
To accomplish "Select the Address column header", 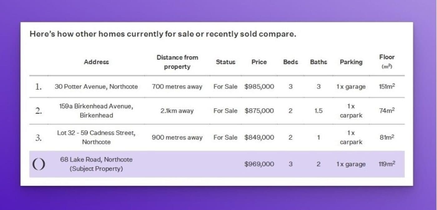I will pos(96,62).
